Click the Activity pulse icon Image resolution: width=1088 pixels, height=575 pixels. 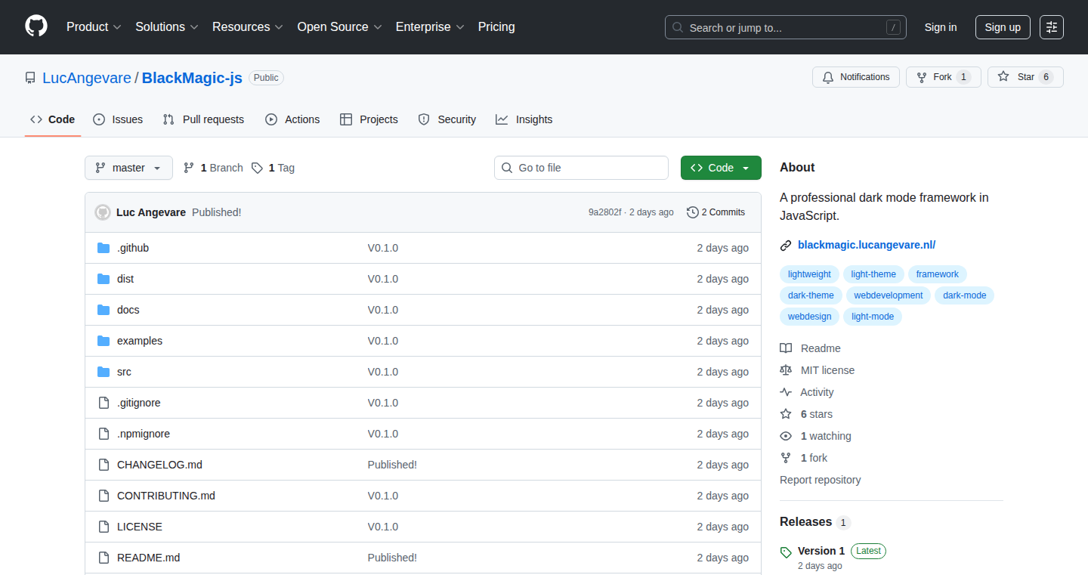(786, 392)
